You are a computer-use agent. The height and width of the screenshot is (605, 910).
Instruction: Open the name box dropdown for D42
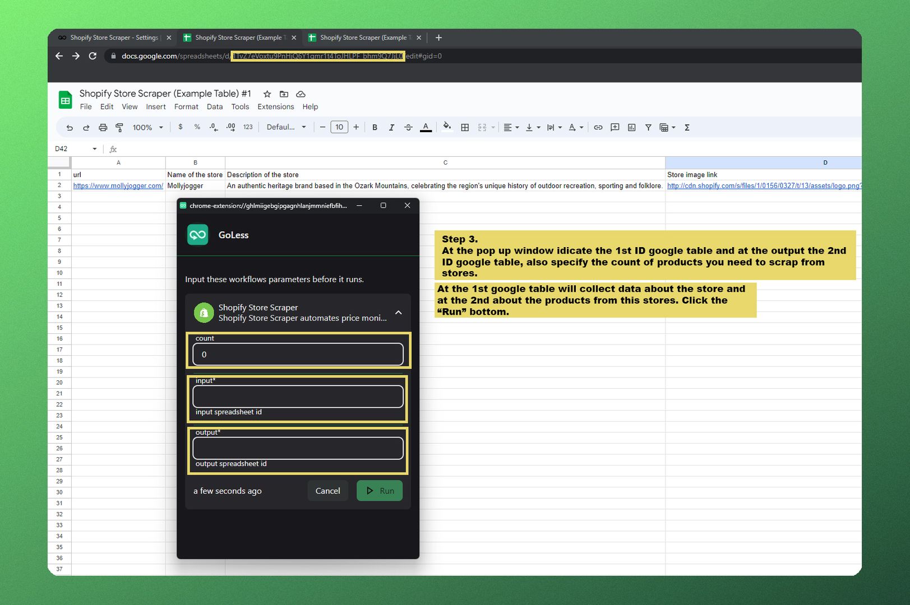click(x=94, y=149)
